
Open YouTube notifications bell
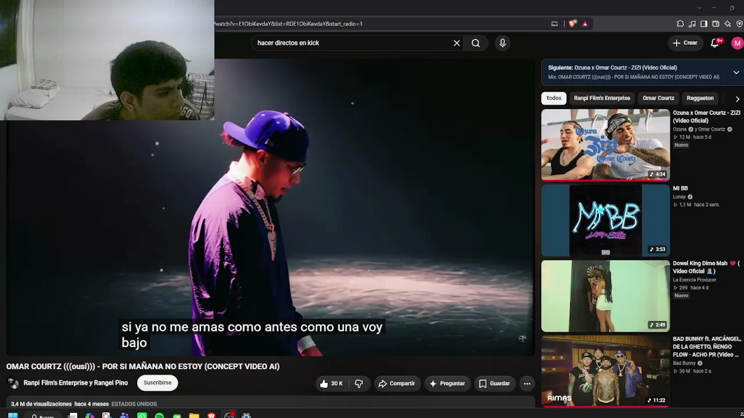point(716,43)
